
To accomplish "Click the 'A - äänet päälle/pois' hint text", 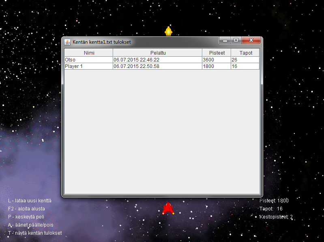I will click(x=30, y=225).
